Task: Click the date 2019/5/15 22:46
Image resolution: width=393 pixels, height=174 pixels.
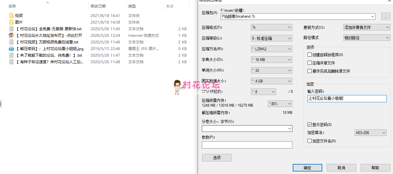Action: click(105, 48)
